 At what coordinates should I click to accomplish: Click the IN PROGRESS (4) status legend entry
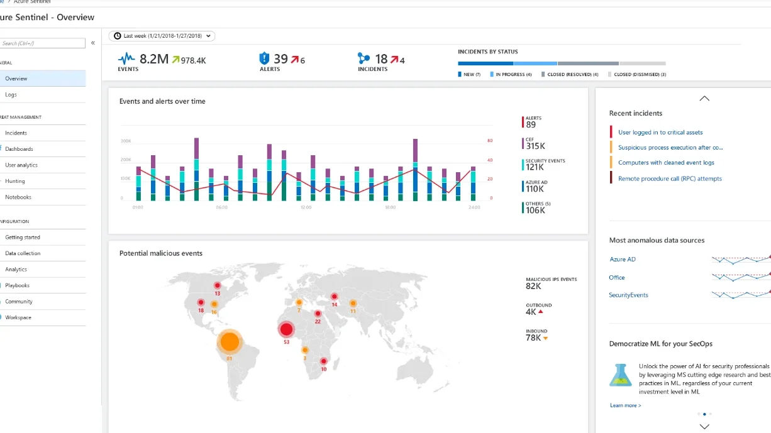point(511,74)
